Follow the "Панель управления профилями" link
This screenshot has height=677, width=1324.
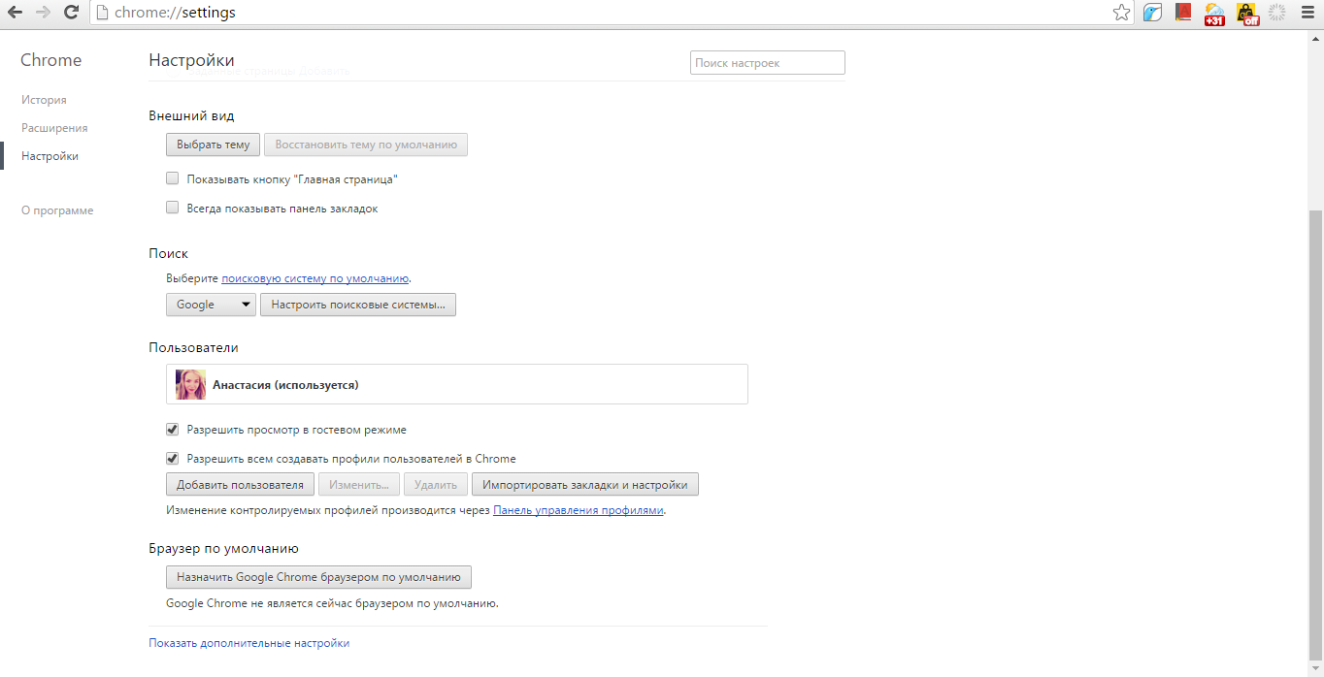(578, 510)
